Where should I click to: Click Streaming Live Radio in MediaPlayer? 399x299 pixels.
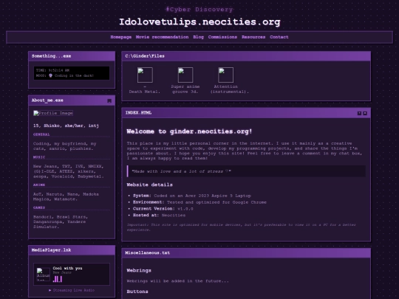click(72, 290)
